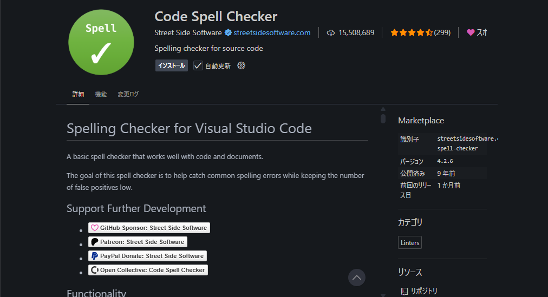Screen dimensions: 548x297
Task: Click the pink sponsor heart icon
Action: [x=471, y=32]
